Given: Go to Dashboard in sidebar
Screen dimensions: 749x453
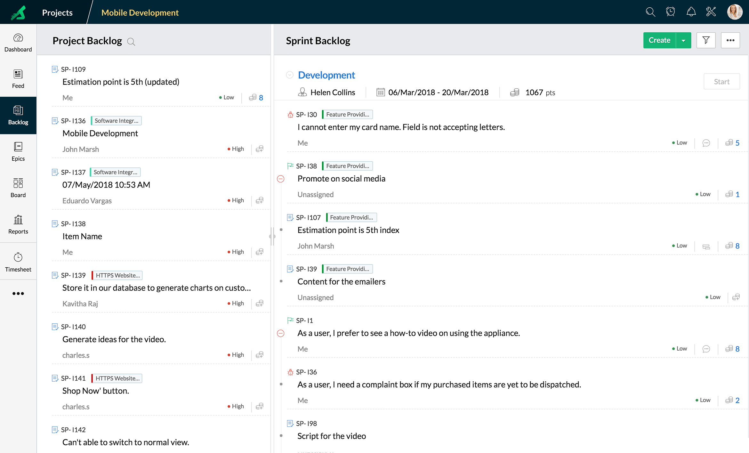Looking at the screenshot, I should tap(18, 43).
